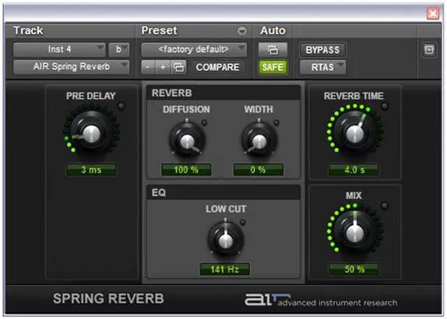Image resolution: width=447 pixels, height=319 pixels.
Task: Toggle Diffusion automation indicator light
Action: 204,123
